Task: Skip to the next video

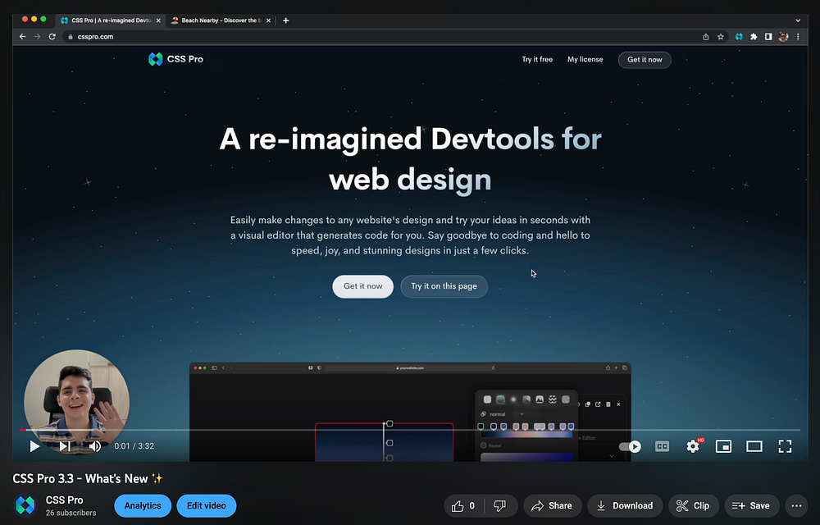Action: [65, 446]
